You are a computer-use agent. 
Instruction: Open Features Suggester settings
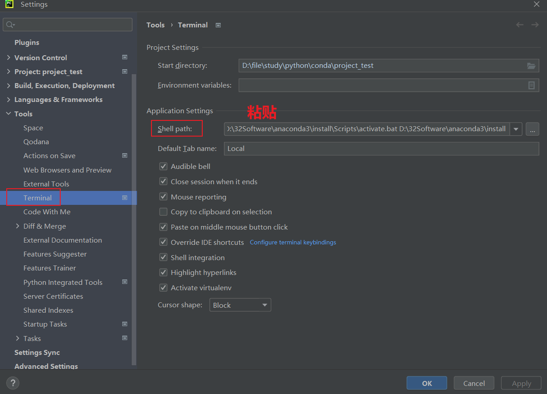tap(55, 254)
